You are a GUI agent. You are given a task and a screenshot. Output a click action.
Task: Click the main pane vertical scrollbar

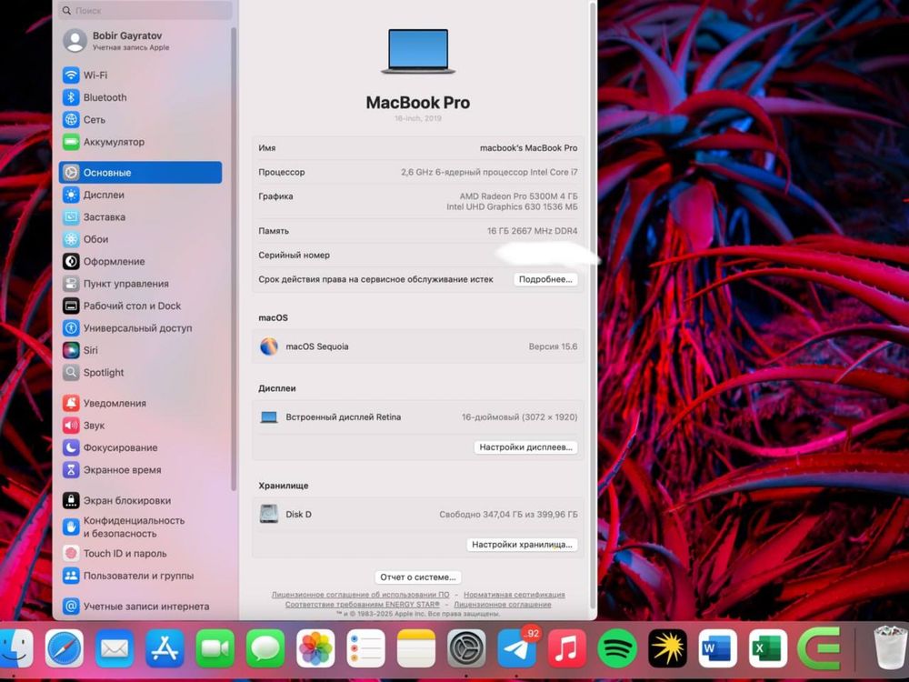[593, 304]
